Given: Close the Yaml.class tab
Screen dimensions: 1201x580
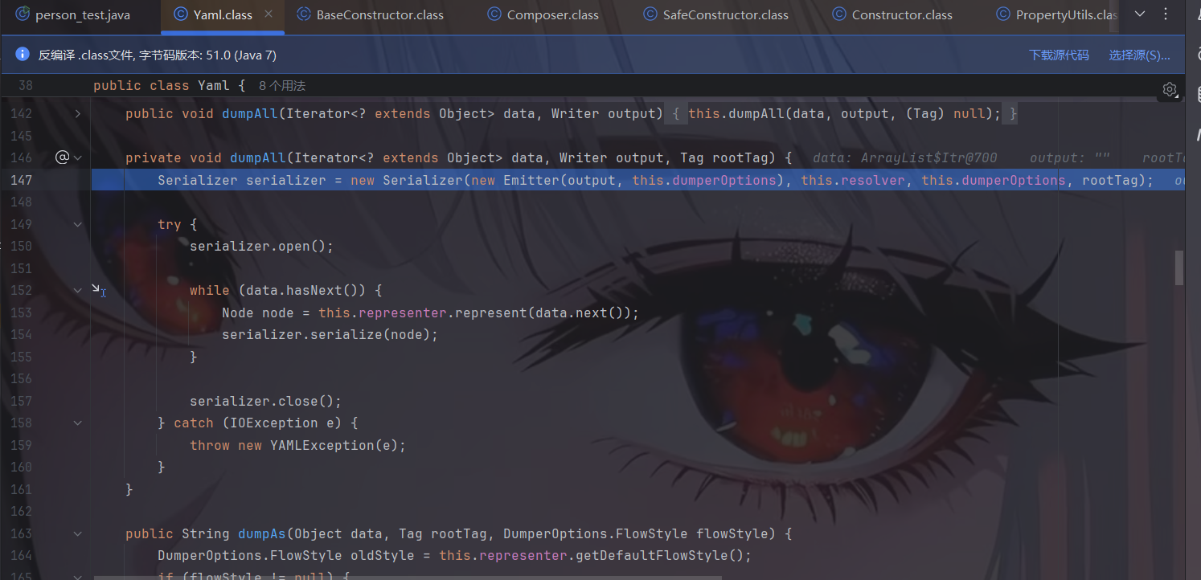Looking at the screenshot, I should click(x=268, y=14).
